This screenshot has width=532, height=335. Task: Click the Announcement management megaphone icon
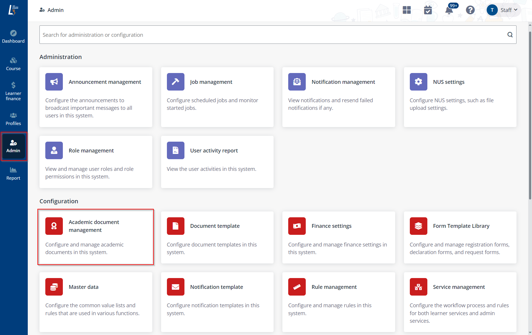point(54,82)
